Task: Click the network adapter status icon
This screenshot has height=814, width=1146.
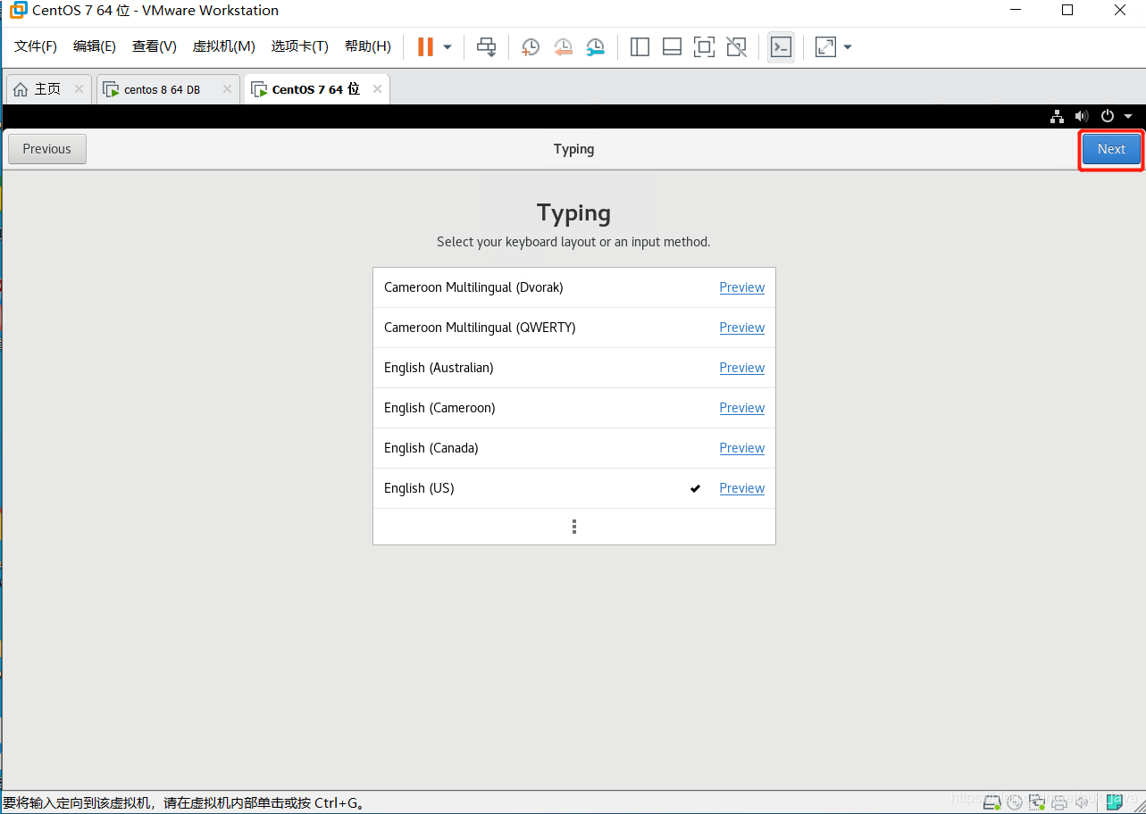Action: (1036, 802)
